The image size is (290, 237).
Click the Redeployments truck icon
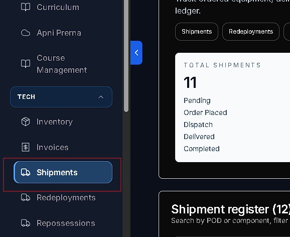[x=26, y=197]
